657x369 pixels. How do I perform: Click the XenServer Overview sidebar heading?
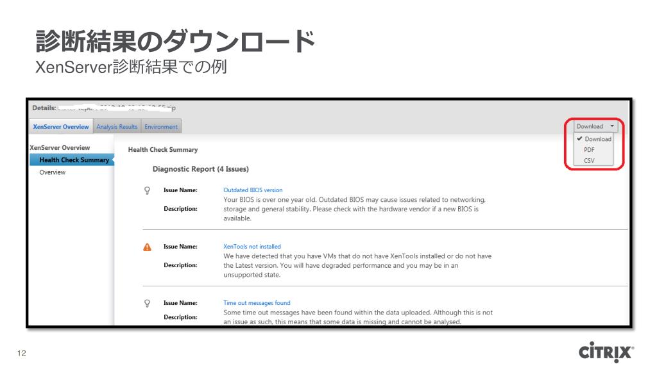pos(60,148)
